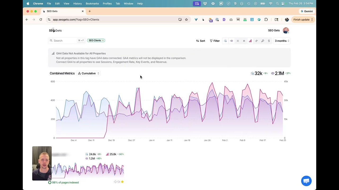Viewport: 339px width, 190px height.
Task: Open the Profiles menu
Action: click(x=107, y=3)
